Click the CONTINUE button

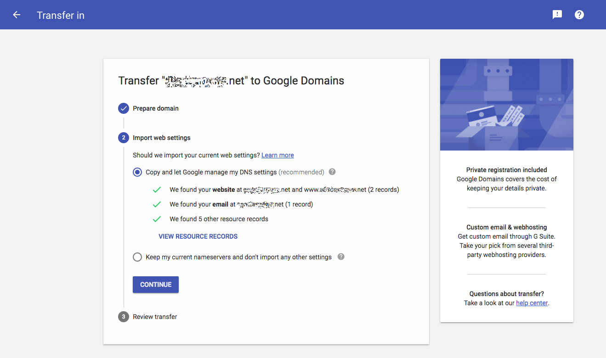click(156, 285)
